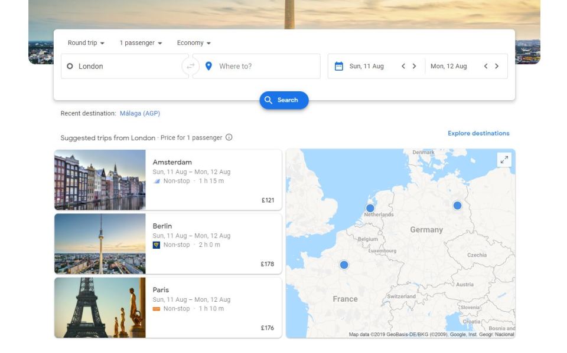Select departure date Sun, 11 Aug
Image resolution: width=567 pixels, height=353 pixels.
tap(366, 66)
